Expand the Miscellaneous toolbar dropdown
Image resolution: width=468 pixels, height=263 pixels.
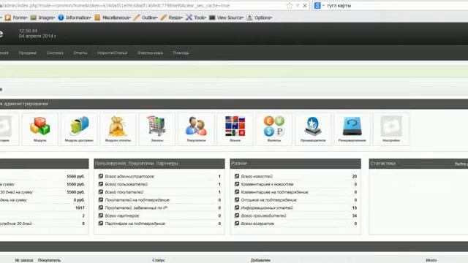[x=130, y=18]
